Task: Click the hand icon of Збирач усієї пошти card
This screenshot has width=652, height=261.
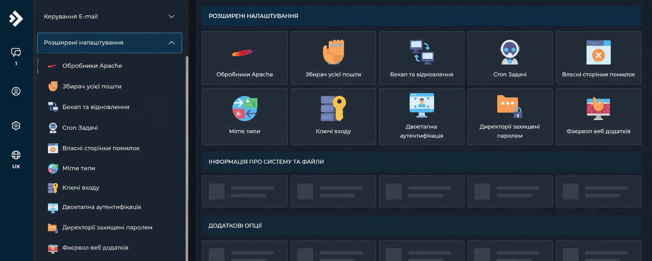Action: click(x=333, y=52)
